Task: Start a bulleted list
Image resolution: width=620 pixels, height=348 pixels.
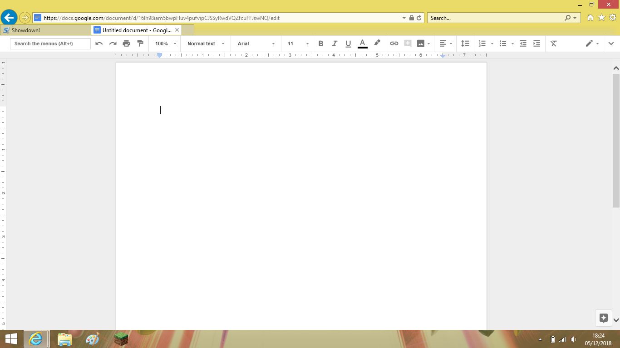Action: [x=503, y=43]
